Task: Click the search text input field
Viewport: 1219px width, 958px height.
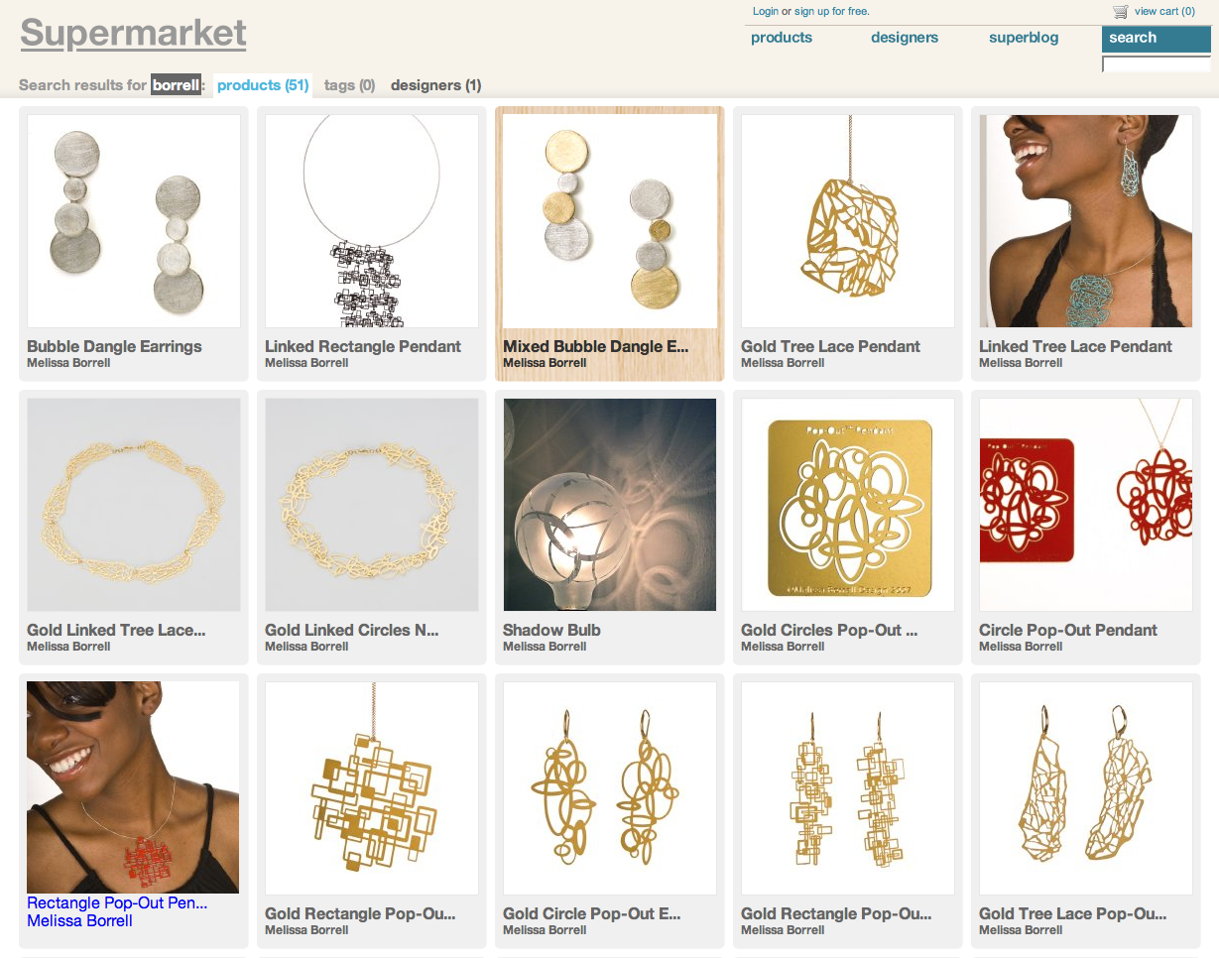Action: [1157, 64]
